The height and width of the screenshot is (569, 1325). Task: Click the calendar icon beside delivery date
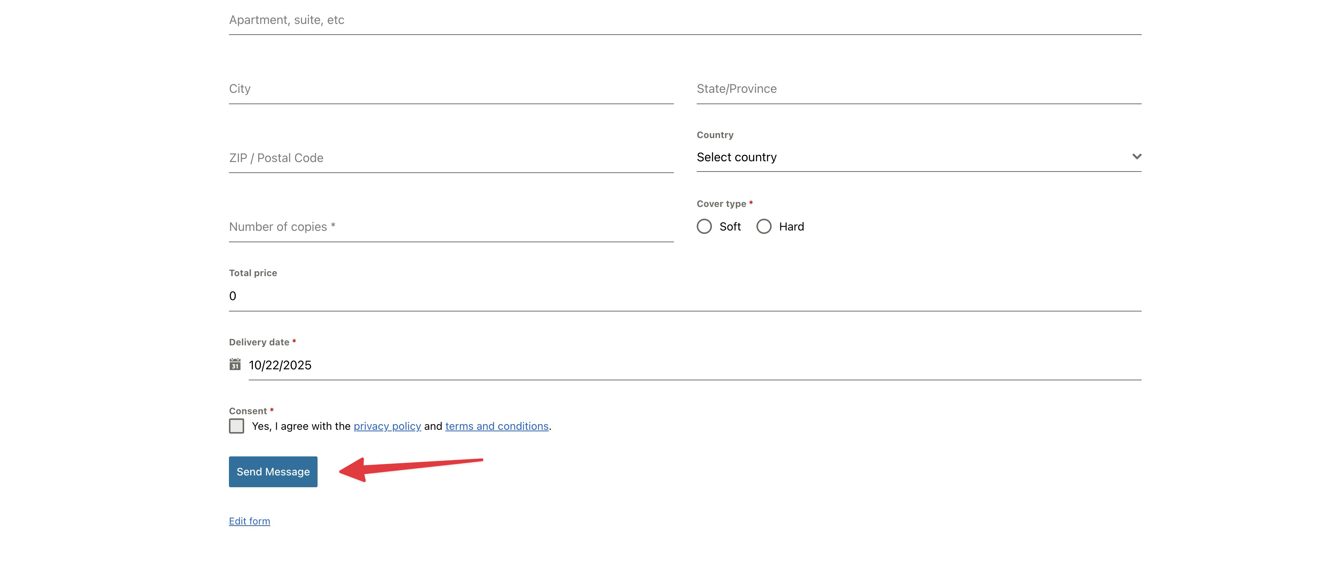pos(235,364)
